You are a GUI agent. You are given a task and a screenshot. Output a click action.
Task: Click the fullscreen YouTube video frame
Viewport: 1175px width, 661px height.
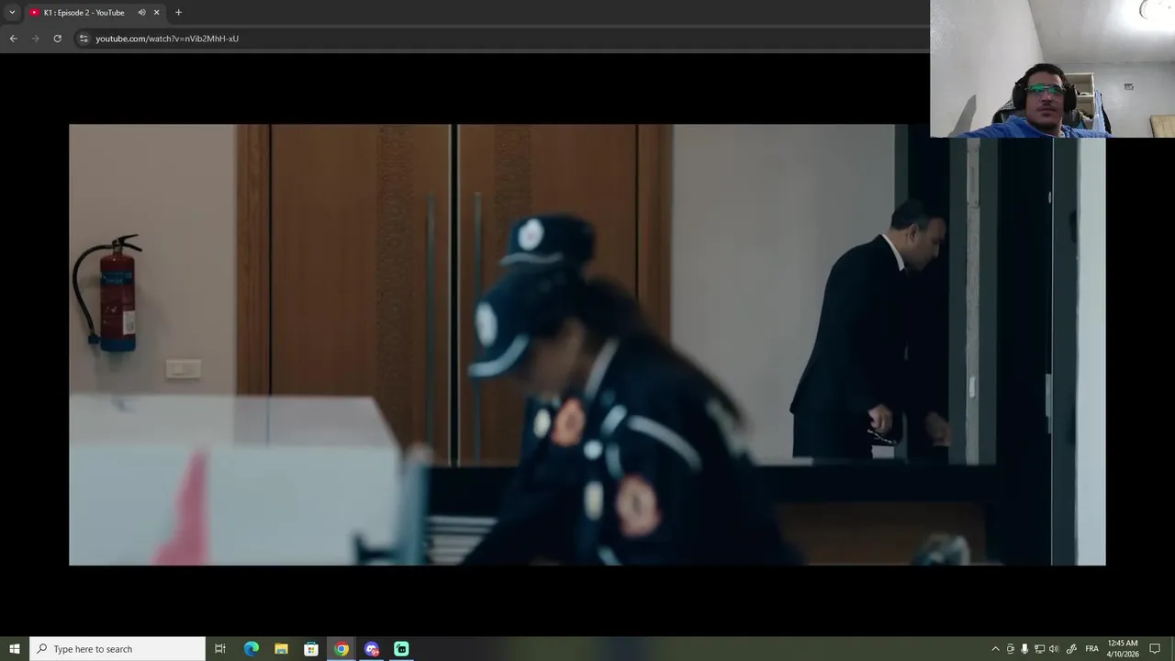pyautogui.click(x=587, y=344)
